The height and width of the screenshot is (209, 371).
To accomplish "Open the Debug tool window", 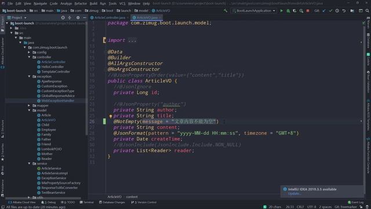I will pyautogui.click(x=49, y=202).
